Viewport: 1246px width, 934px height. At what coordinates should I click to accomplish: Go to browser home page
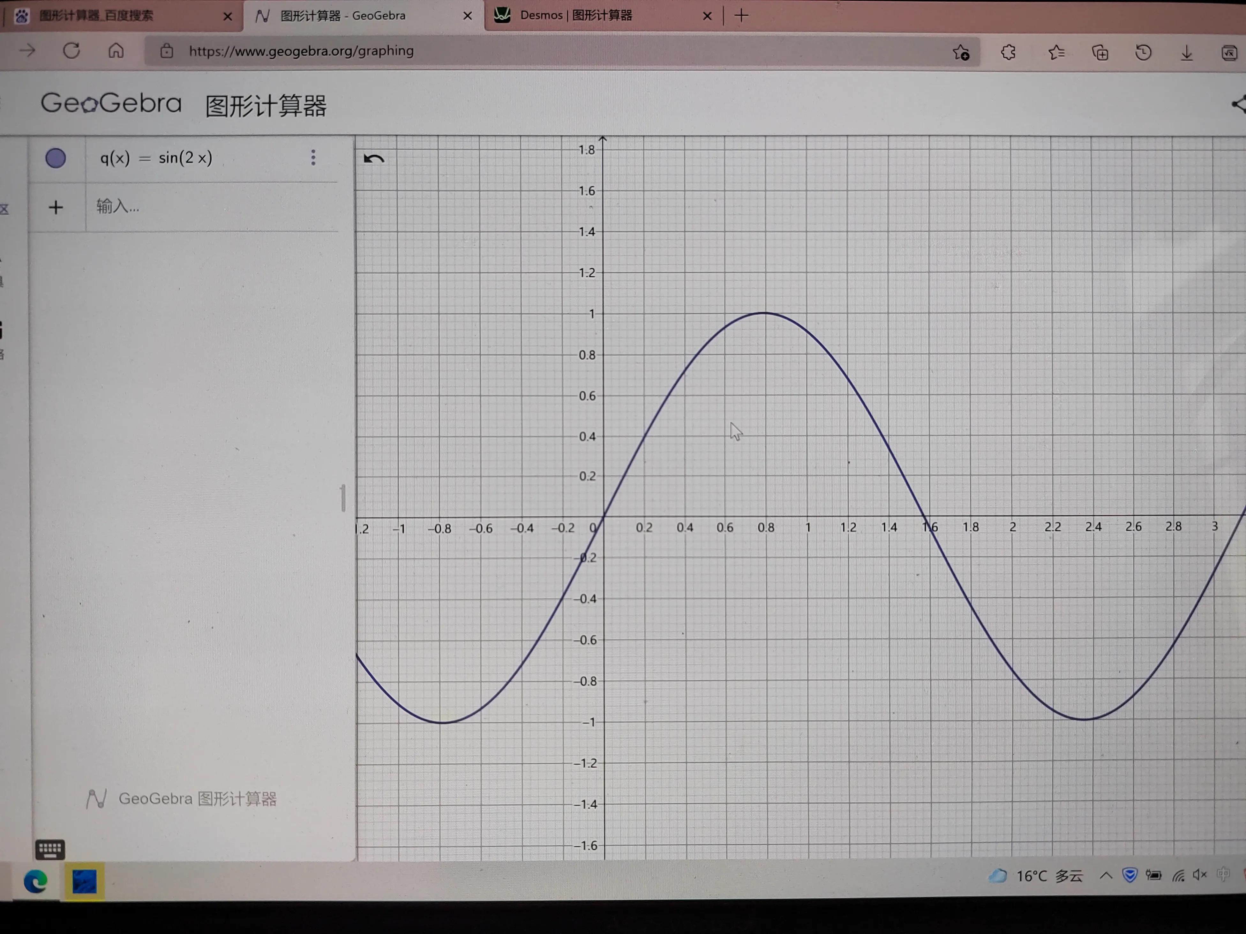pos(116,51)
